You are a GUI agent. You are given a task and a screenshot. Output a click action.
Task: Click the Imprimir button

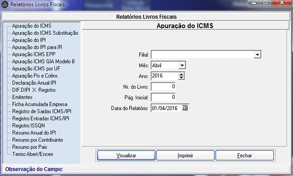point(185,155)
